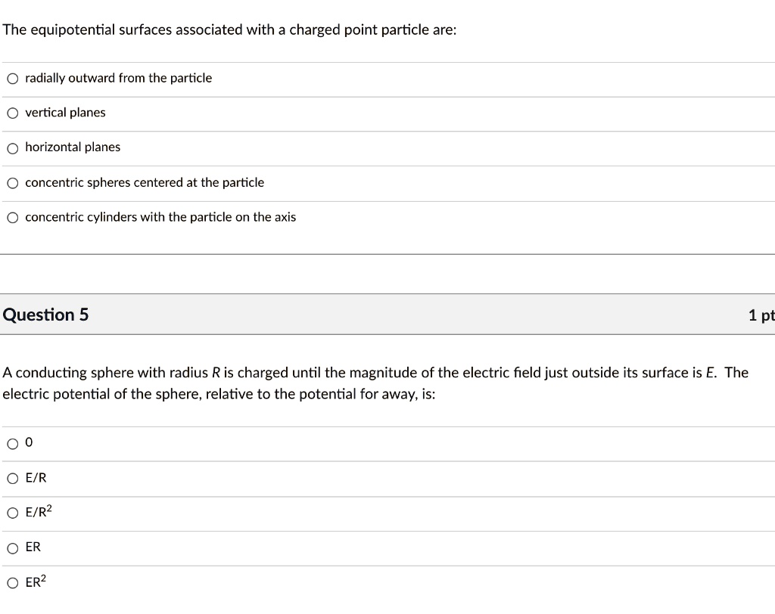Screen dimensions: 775x614
Task: Click the 'concentric spheres centered at the particle' text
Action: 145,183
